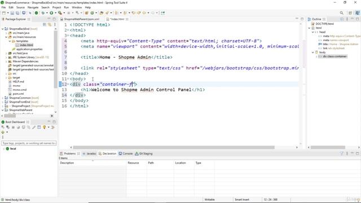Collapse the src/main/resources folder
The height and width of the screenshot is (203, 361).
6,37
